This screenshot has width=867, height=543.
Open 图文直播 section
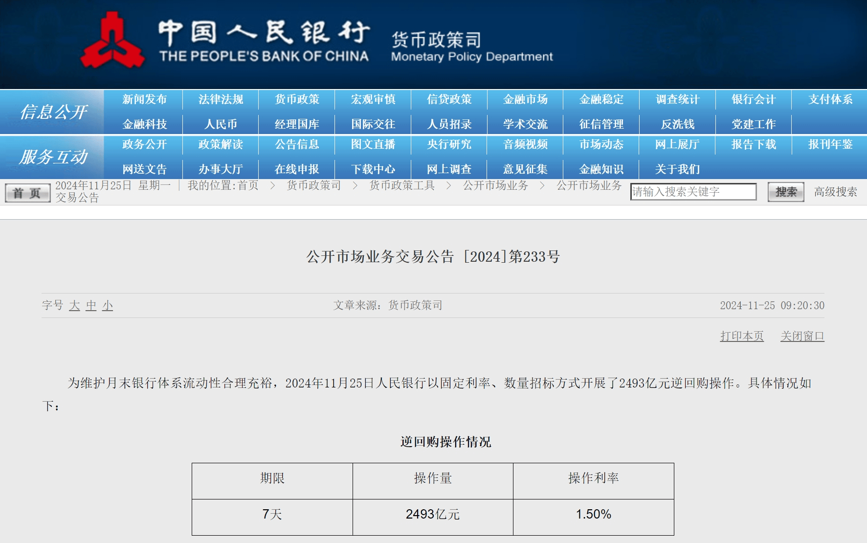(x=373, y=144)
